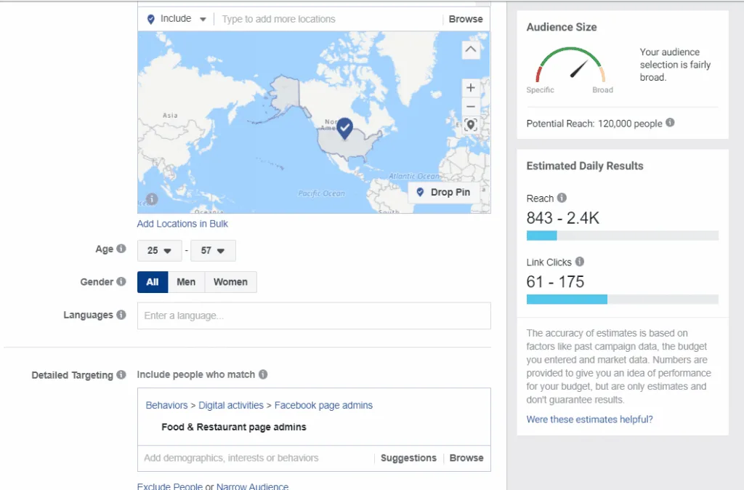Click Add demographics, interests or behaviors field

pyautogui.click(x=256, y=458)
